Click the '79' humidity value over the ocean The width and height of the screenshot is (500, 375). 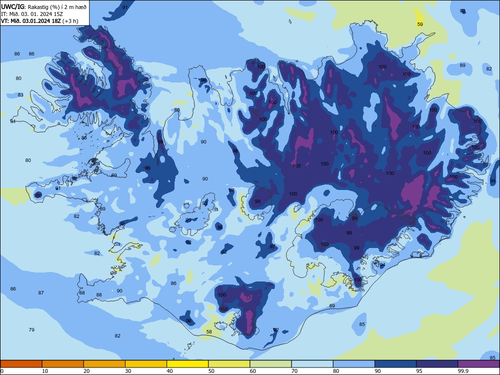tap(31, 329)
